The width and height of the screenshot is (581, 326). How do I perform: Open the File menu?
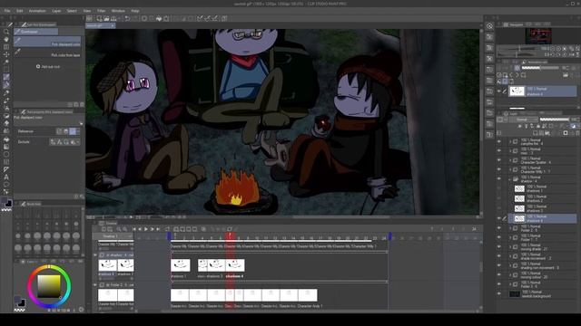pos(7,11)
